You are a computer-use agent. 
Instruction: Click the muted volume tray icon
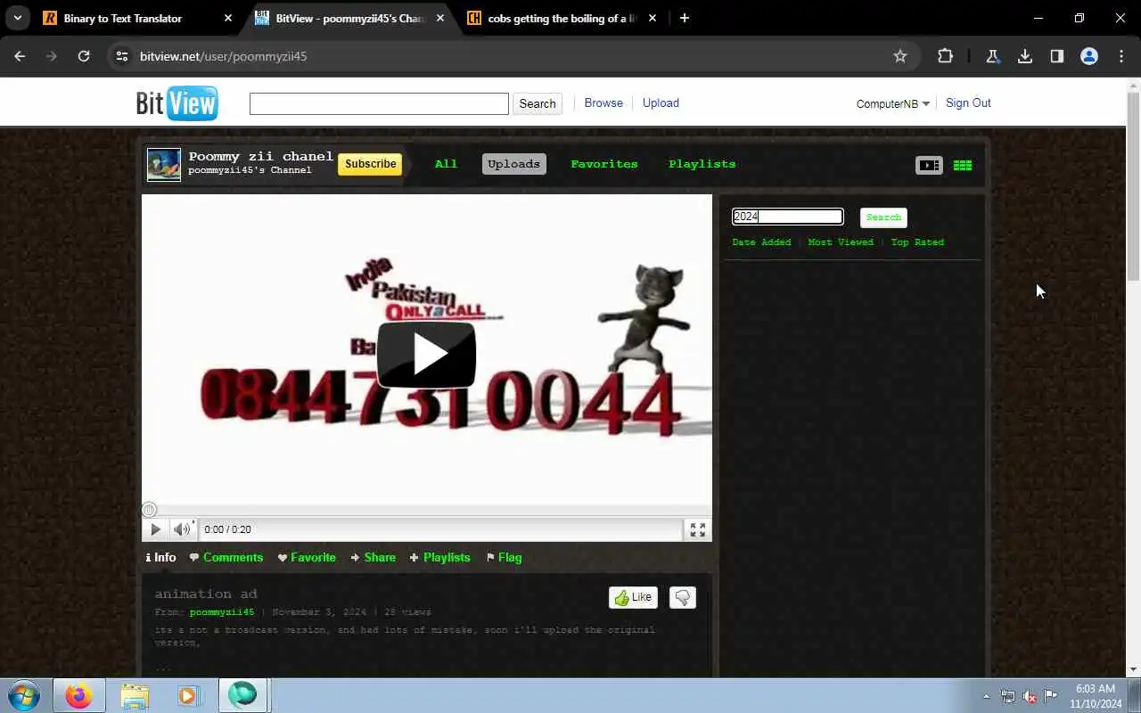[x=1030, y=696]
